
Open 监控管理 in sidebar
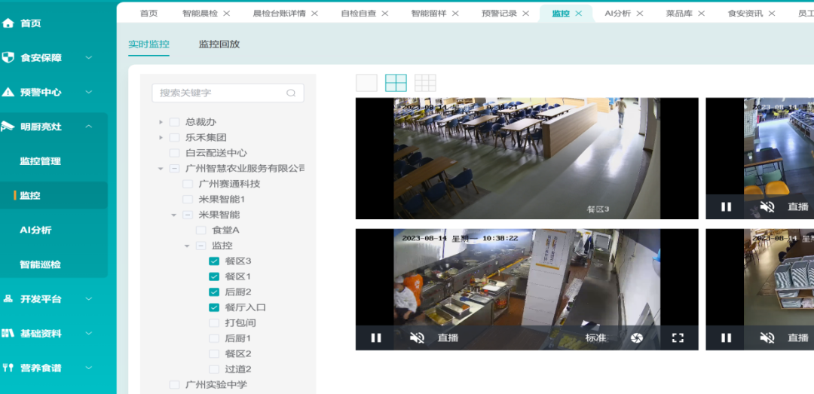pos(41,161)
